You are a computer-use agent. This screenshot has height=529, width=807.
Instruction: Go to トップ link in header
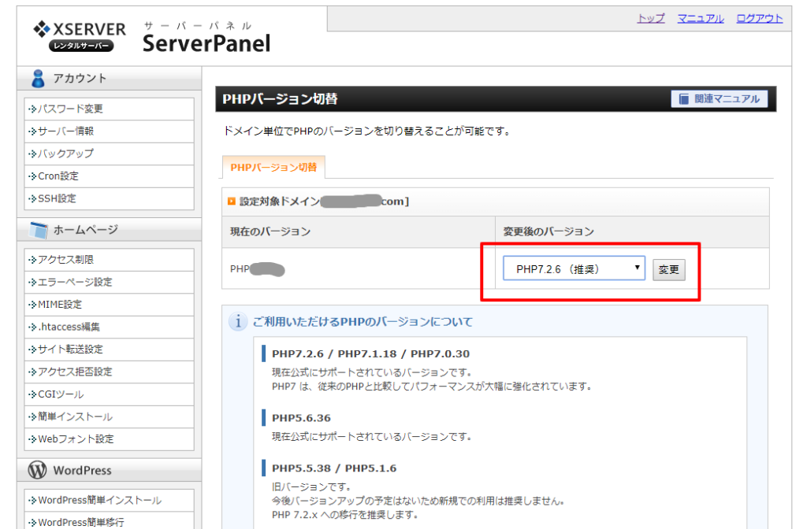(650, 19)
